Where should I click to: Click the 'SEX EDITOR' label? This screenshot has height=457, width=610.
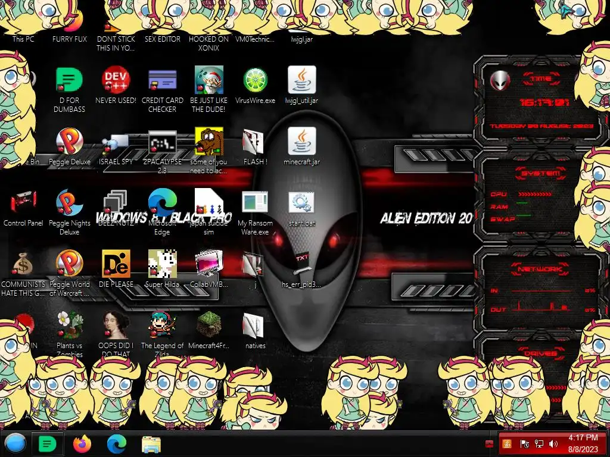click(x=162, y=39)
